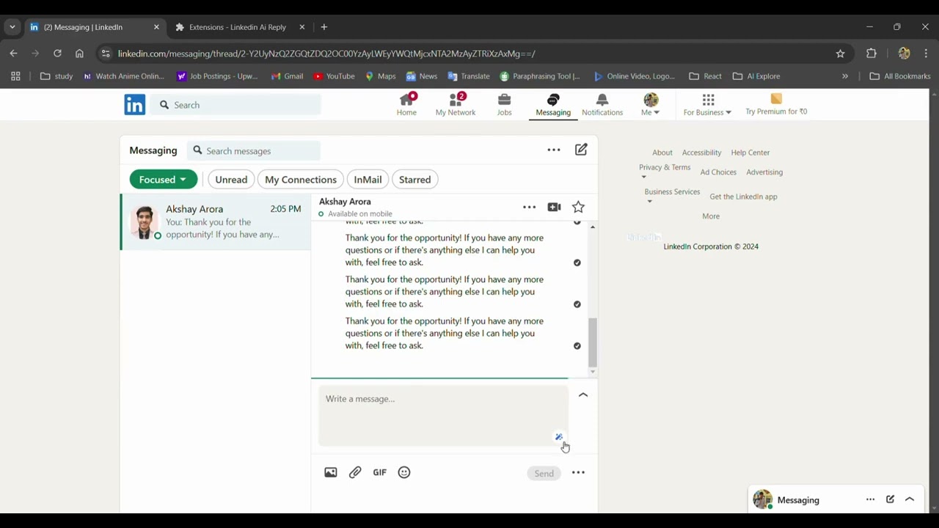This screenshot has width=939, height=528.
Task: Expand the bottom Messaging overlay chevron
Action: coord(910,499)
